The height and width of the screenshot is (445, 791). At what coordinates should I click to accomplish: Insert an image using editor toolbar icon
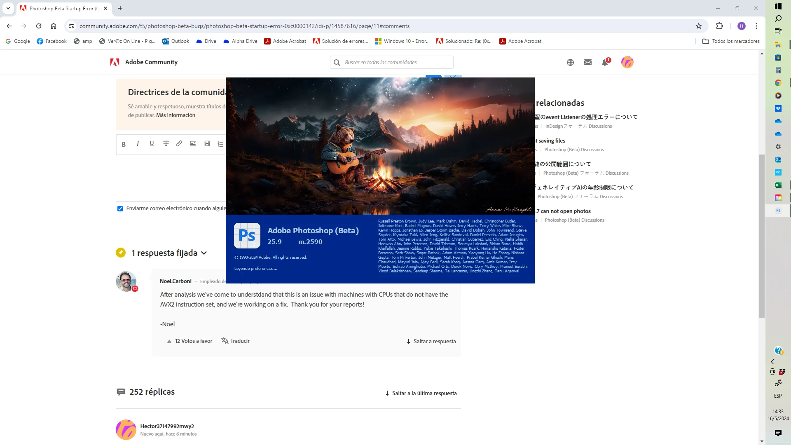pyautogui.click(x=193, y=143)
